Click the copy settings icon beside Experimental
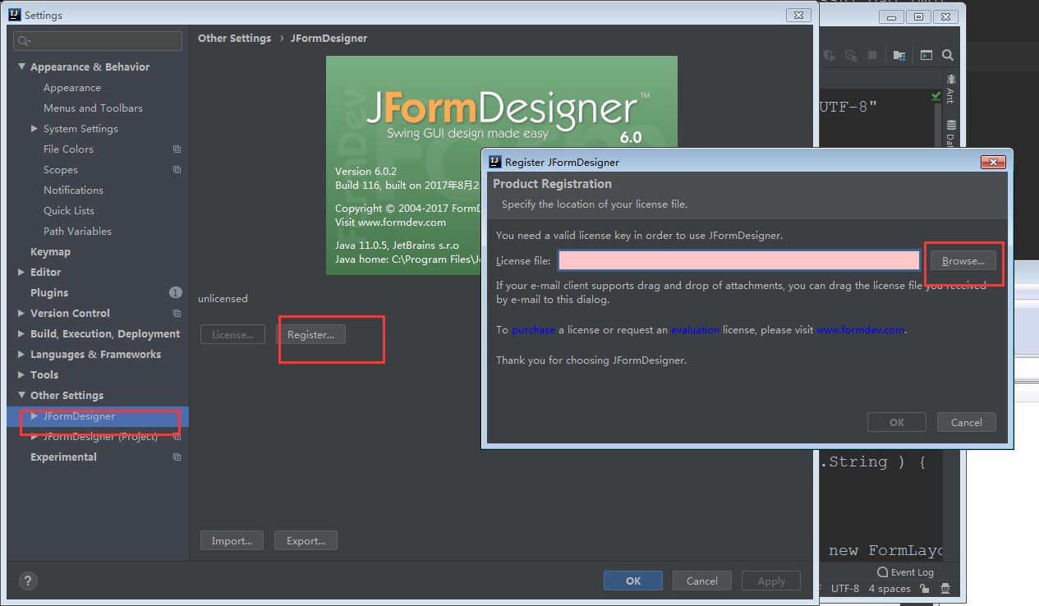The image size is (1039, 606). [x=177, y=457]
